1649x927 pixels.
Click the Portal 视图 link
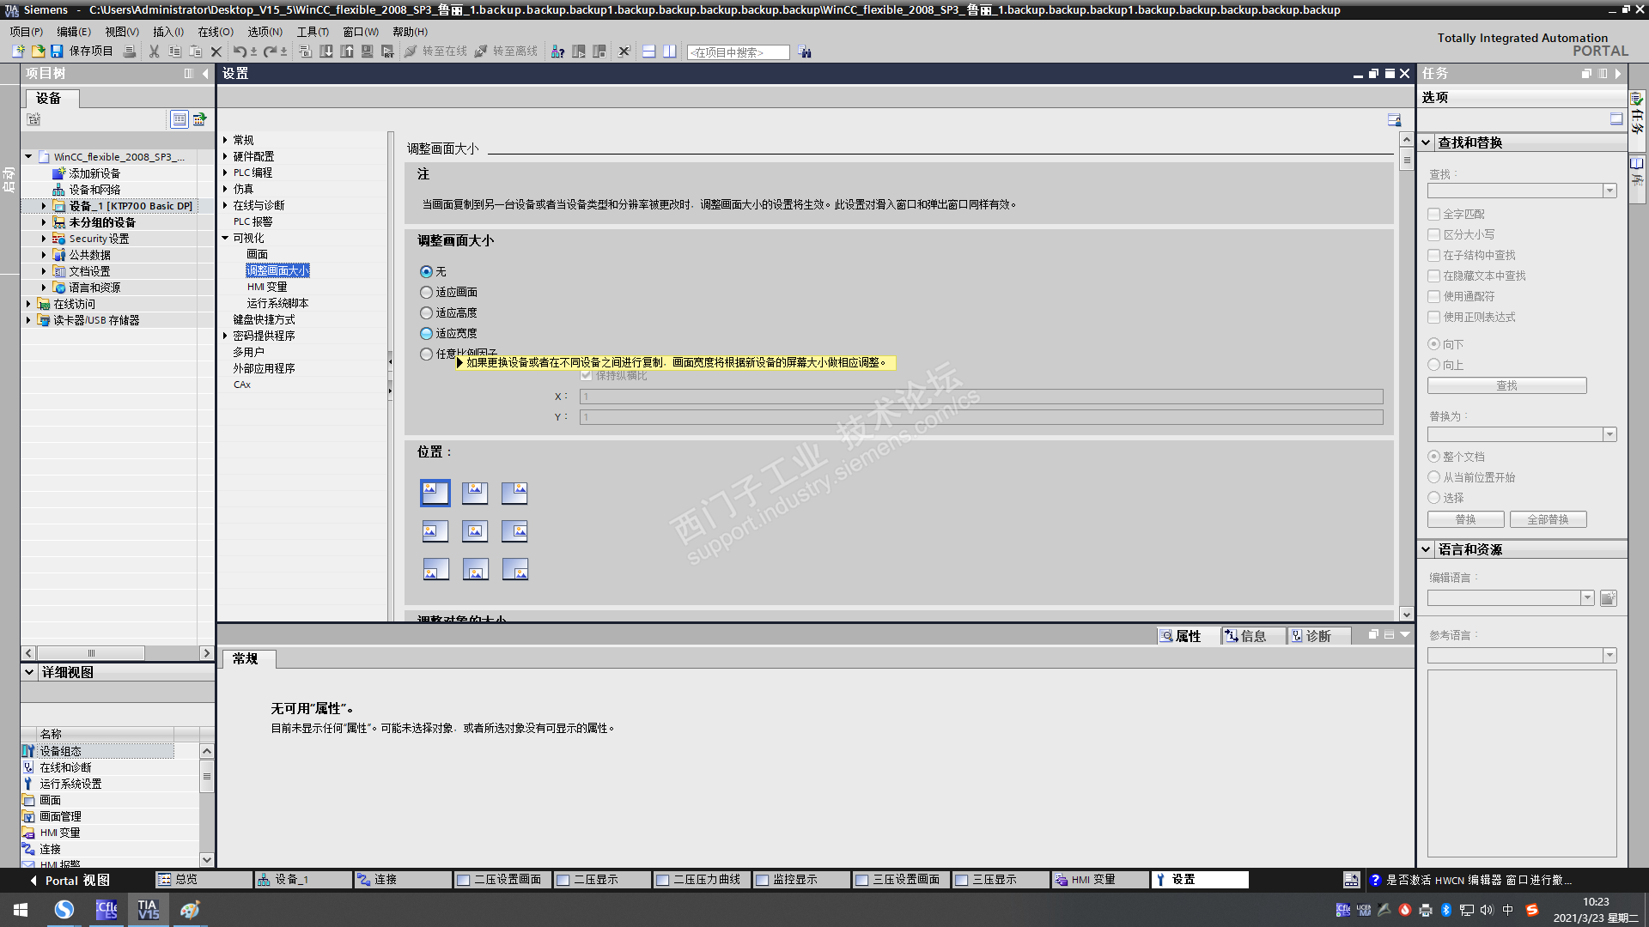pyautogui.click(x=77, y=880)
